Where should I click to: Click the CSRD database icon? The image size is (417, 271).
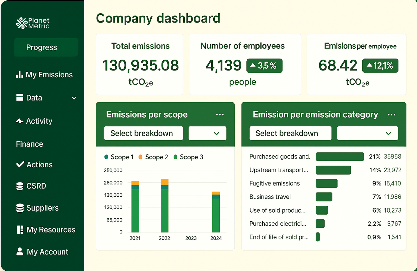tap(20, 186)
